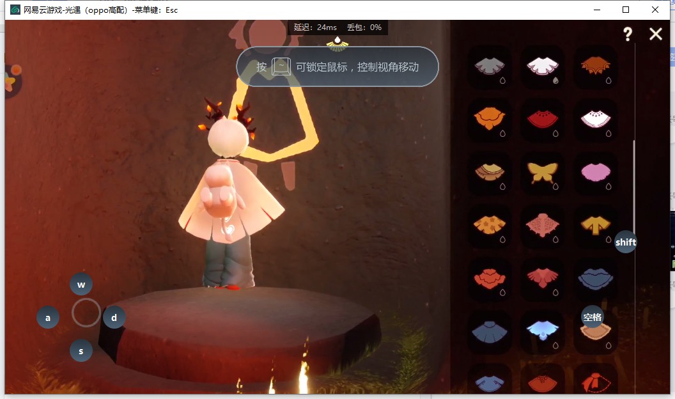The width and height of the screenshot is (675, 399).
Task: Click the S movement key overlay
Action: 81,350
